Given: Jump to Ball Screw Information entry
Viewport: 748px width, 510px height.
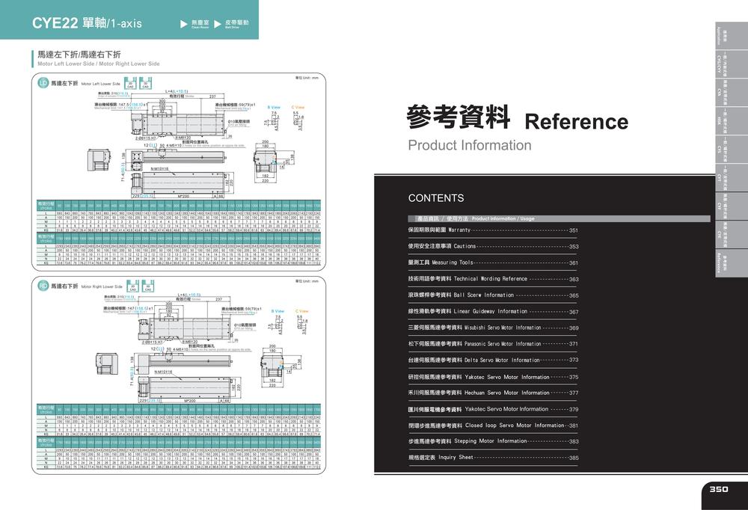Looking at the screenshot, I should point(493,295).
